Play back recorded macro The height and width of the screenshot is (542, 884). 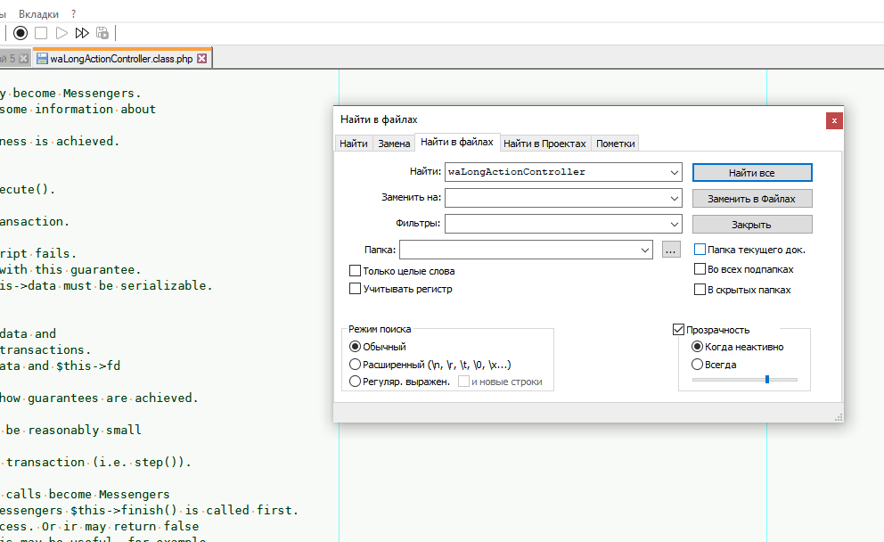(61, 33)
